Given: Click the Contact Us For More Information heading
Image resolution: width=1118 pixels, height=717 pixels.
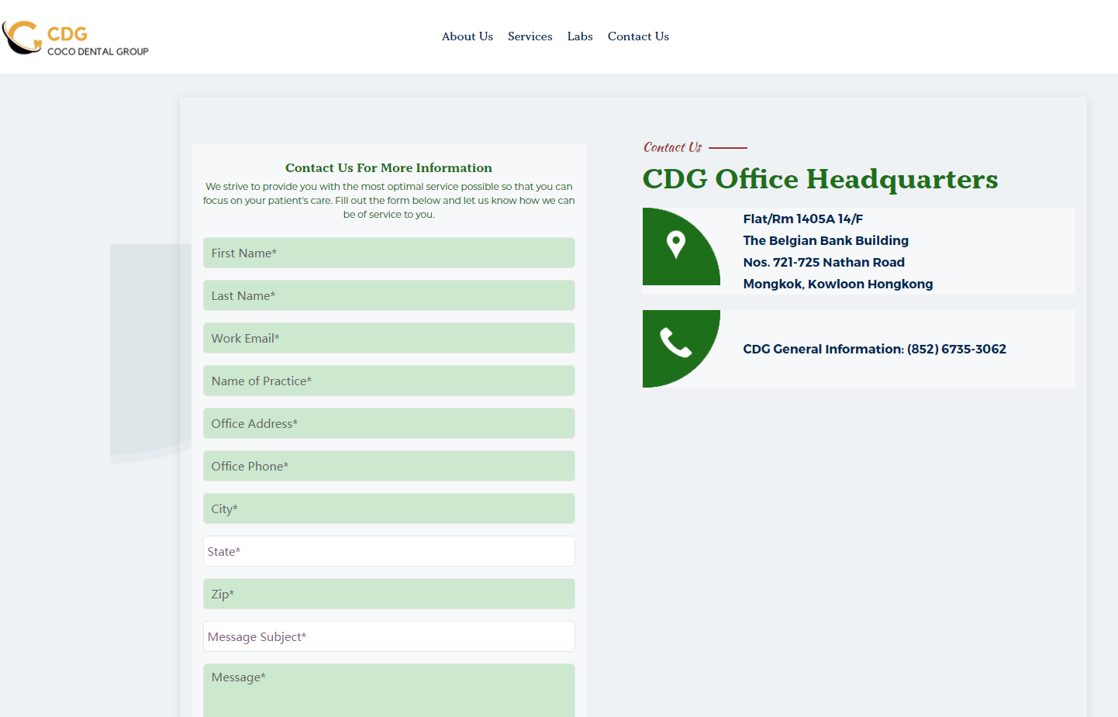Looking at the screenshot, I should pos(388,167).
